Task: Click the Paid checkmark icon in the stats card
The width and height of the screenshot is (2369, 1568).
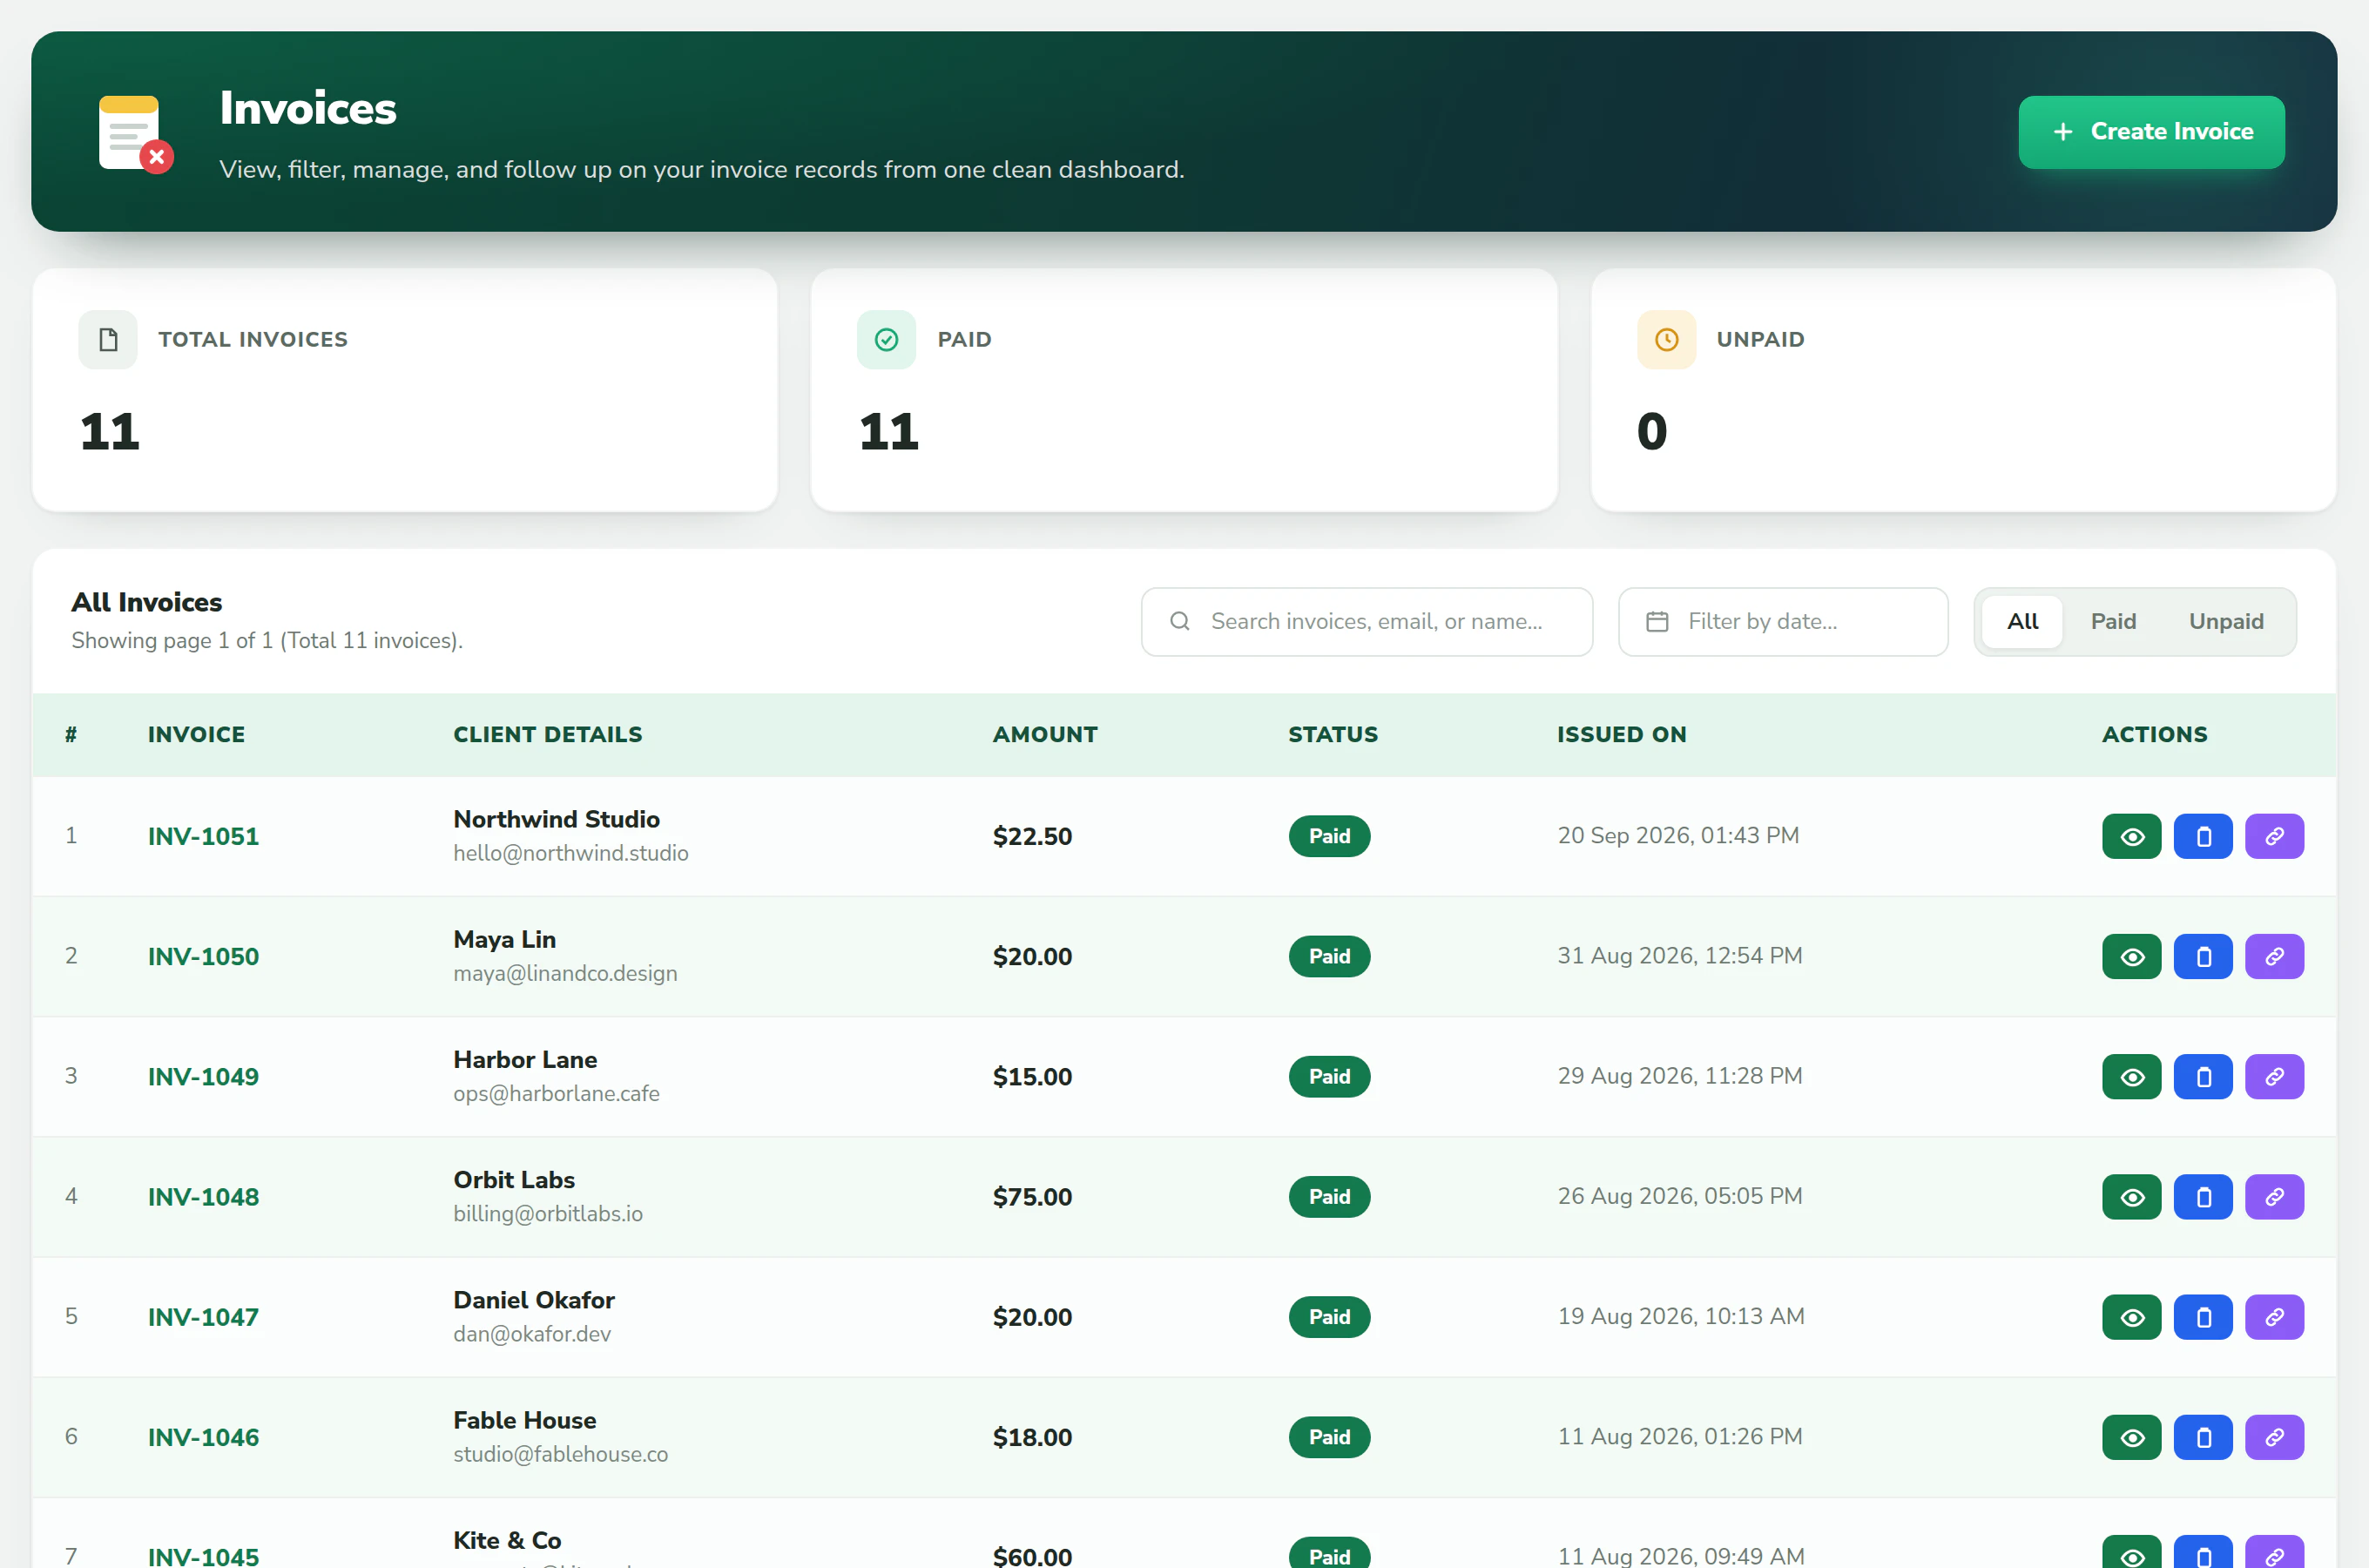Action: coord(886,340)
